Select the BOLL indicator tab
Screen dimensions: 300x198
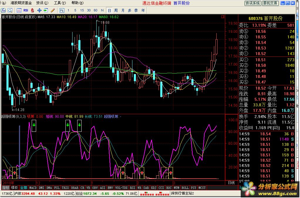click(x=185, y=188)
